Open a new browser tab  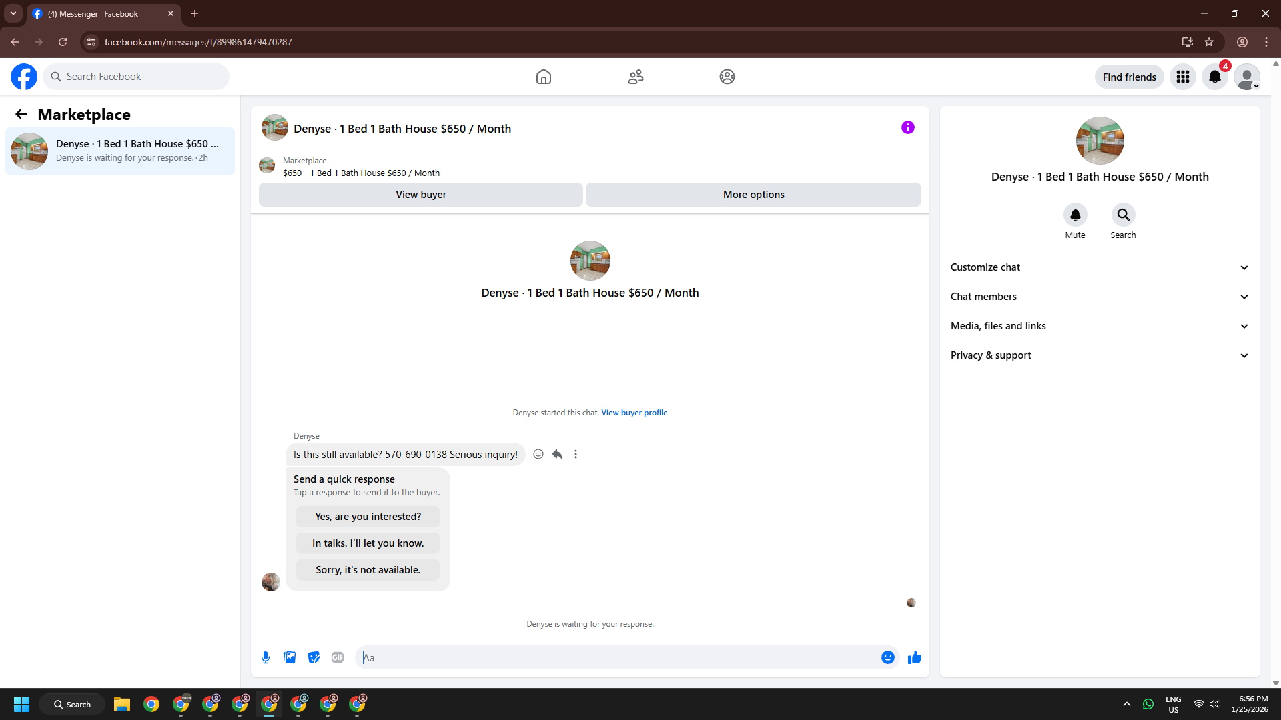coord(195,13)
